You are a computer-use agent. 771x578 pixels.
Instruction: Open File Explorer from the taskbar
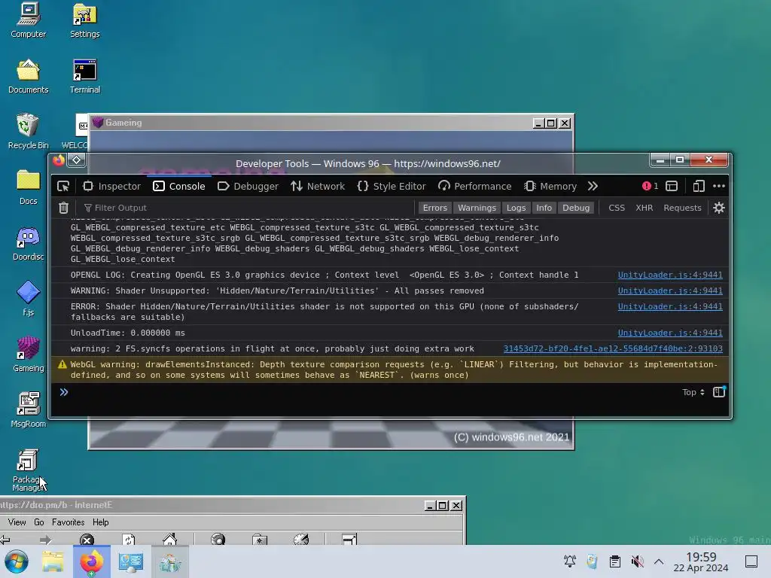click(53, 561)
